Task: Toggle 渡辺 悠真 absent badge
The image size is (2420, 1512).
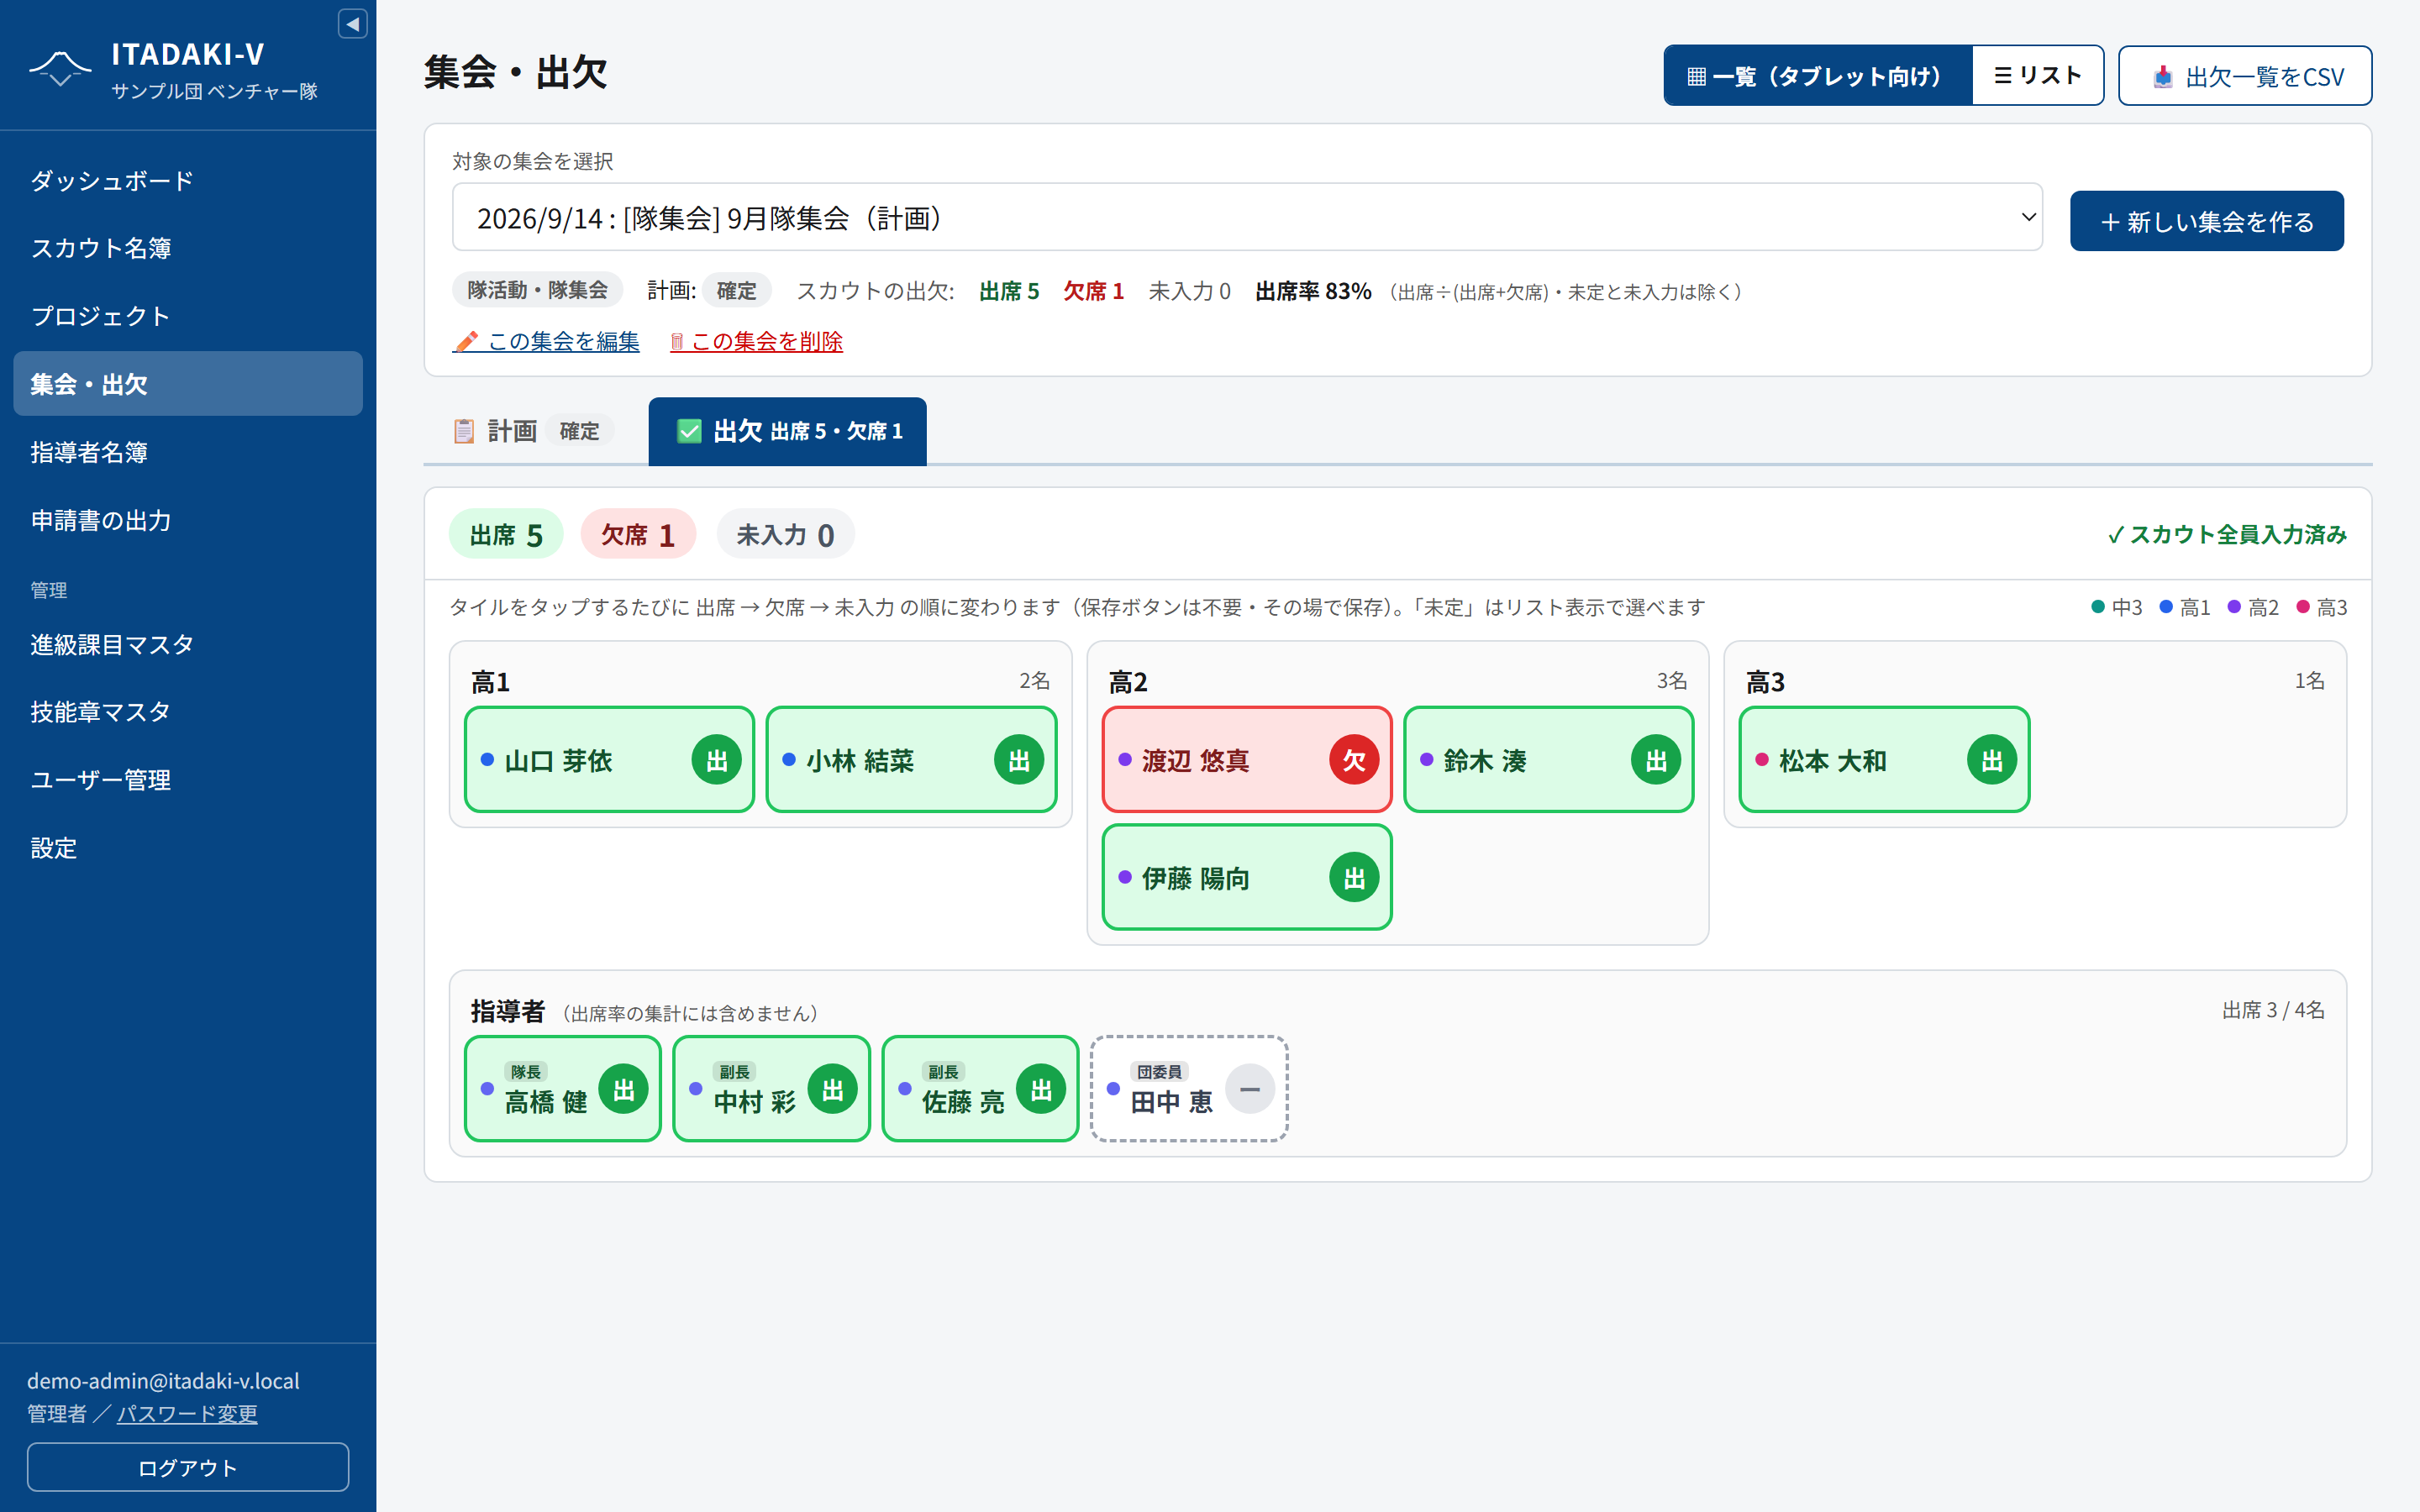Action: tap(1354, 760)
